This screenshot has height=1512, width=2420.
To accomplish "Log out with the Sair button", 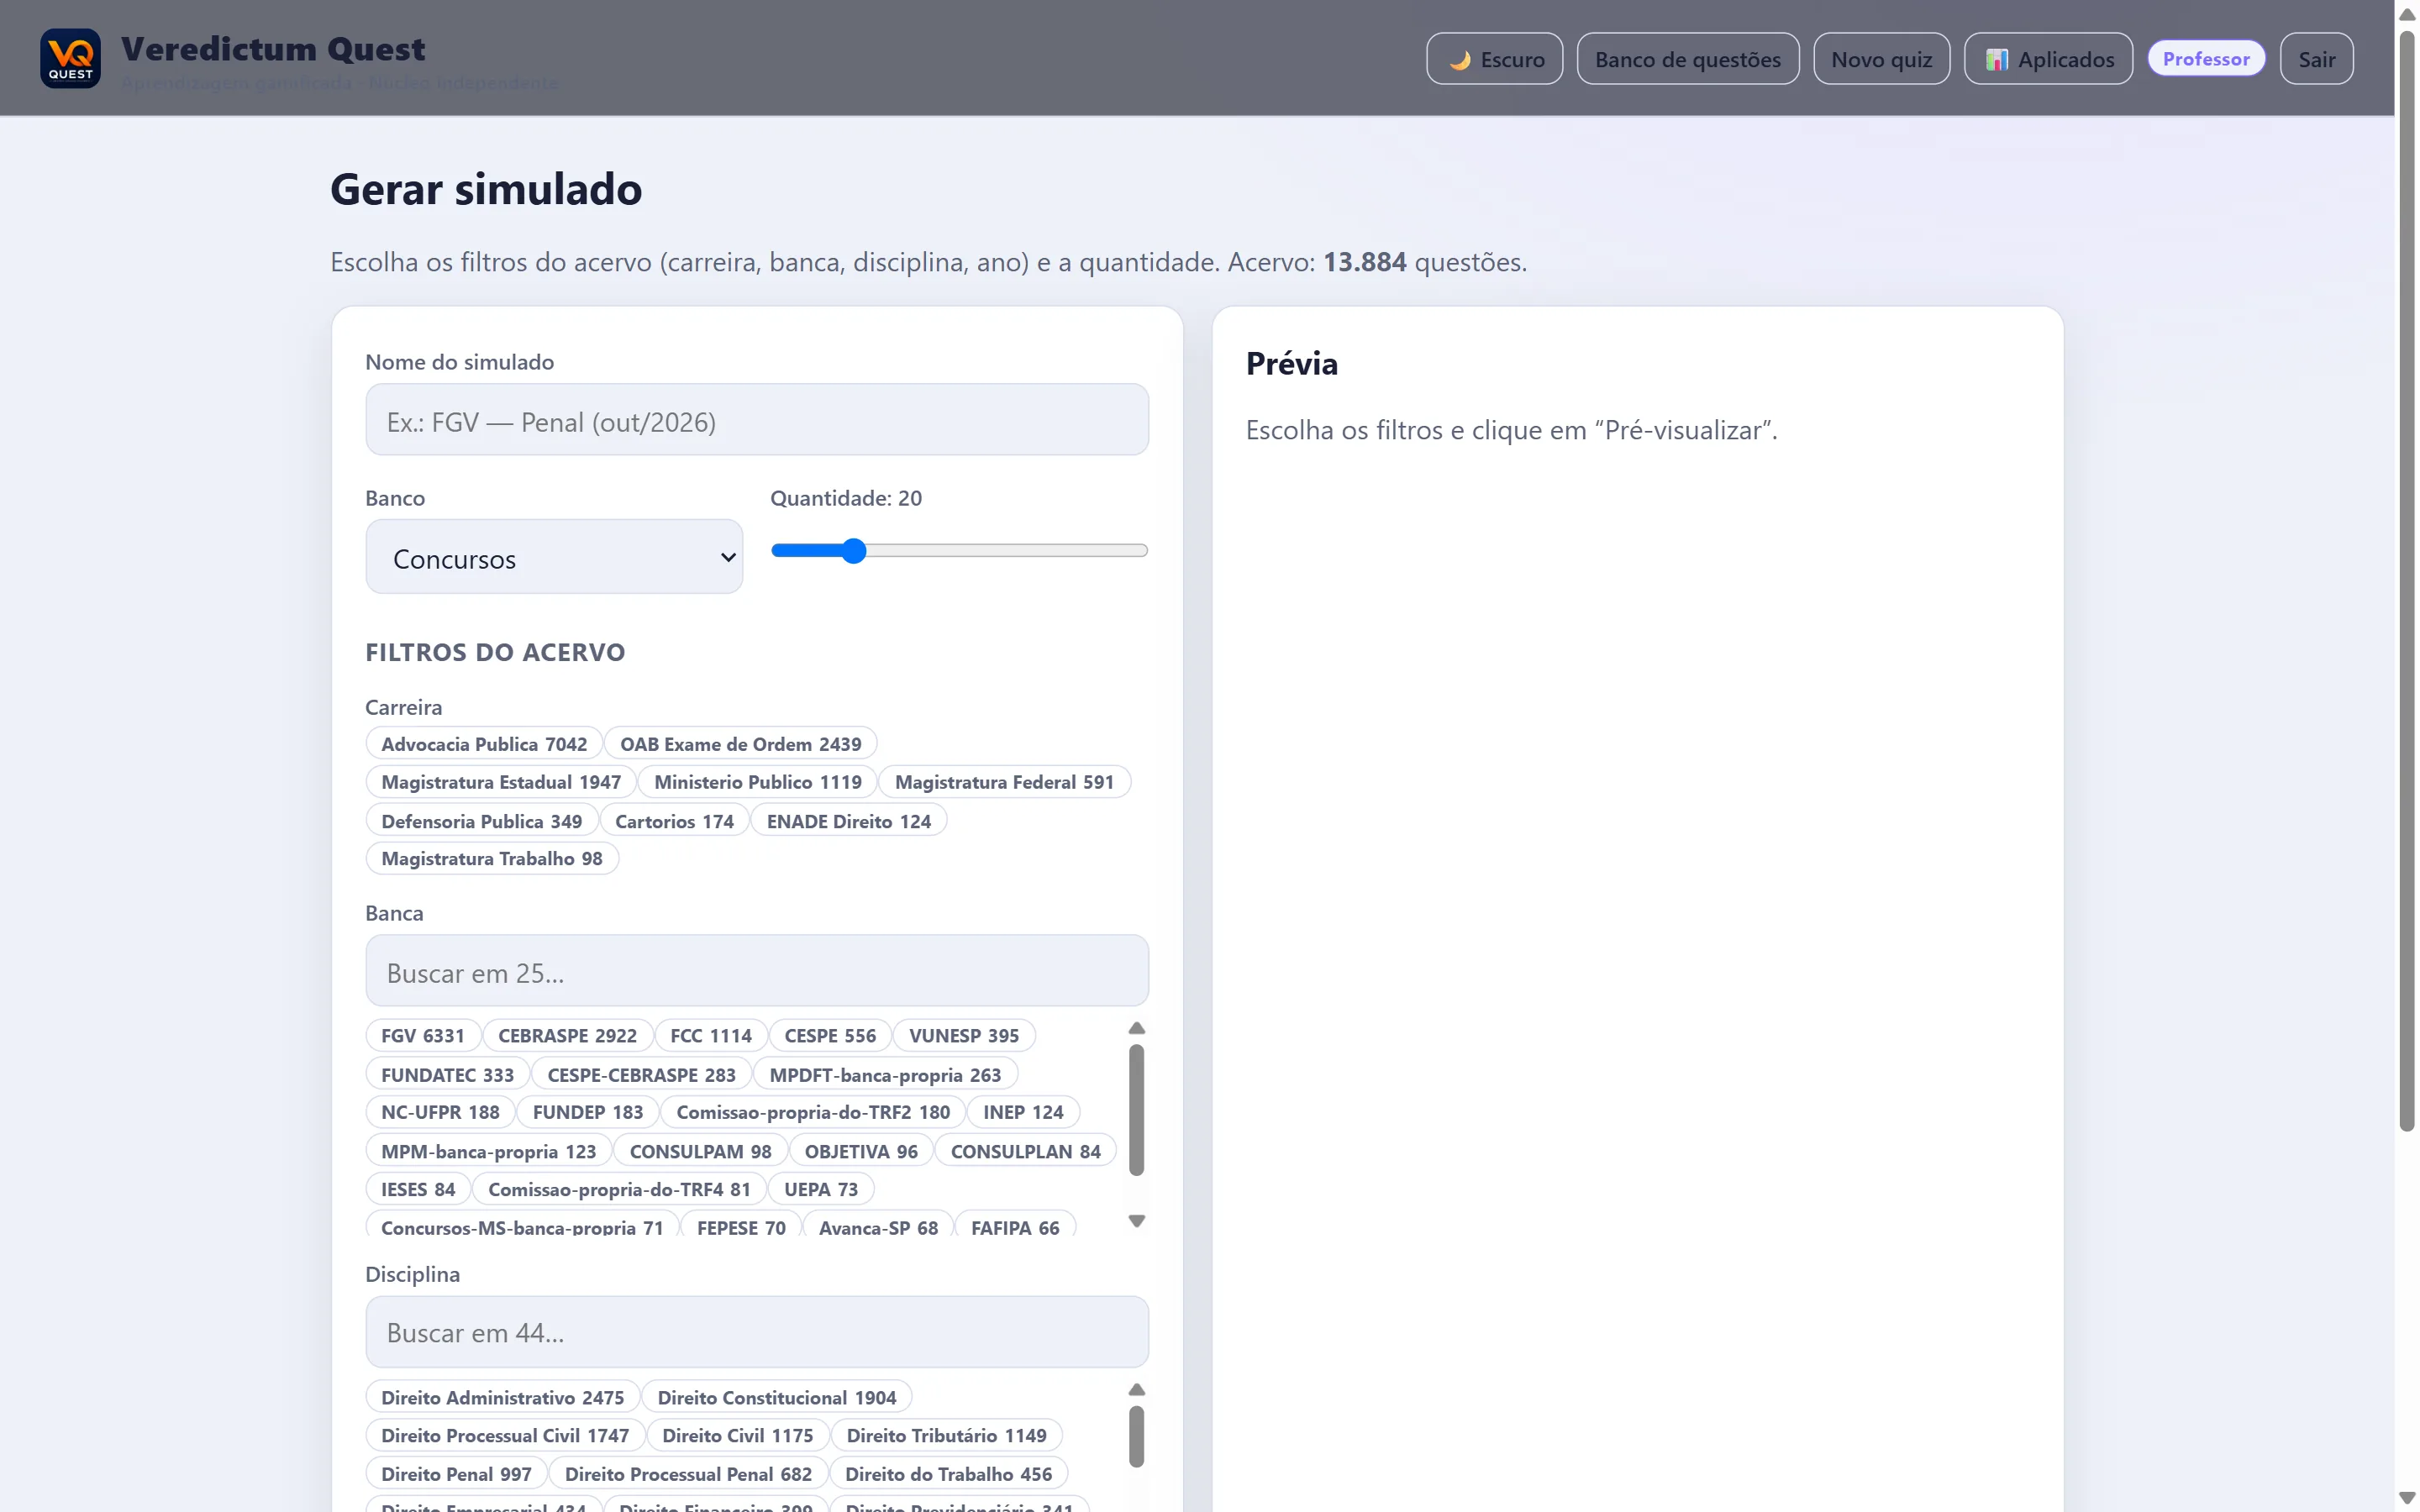I will pyautogui.click(x=2316, y=59).
